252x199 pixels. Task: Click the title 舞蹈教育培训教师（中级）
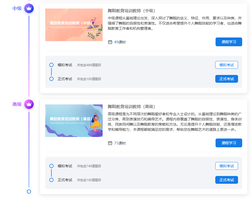pos(131,11)
